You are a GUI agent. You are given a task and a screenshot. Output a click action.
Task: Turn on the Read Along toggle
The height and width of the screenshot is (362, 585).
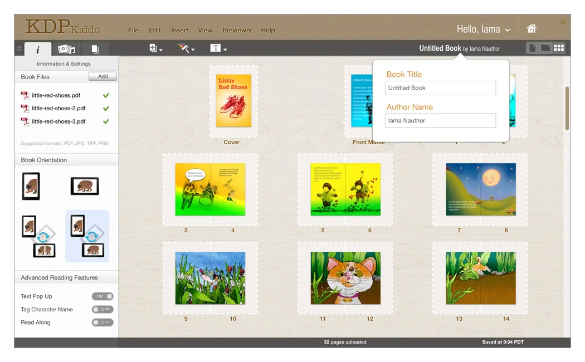[103, 322]
